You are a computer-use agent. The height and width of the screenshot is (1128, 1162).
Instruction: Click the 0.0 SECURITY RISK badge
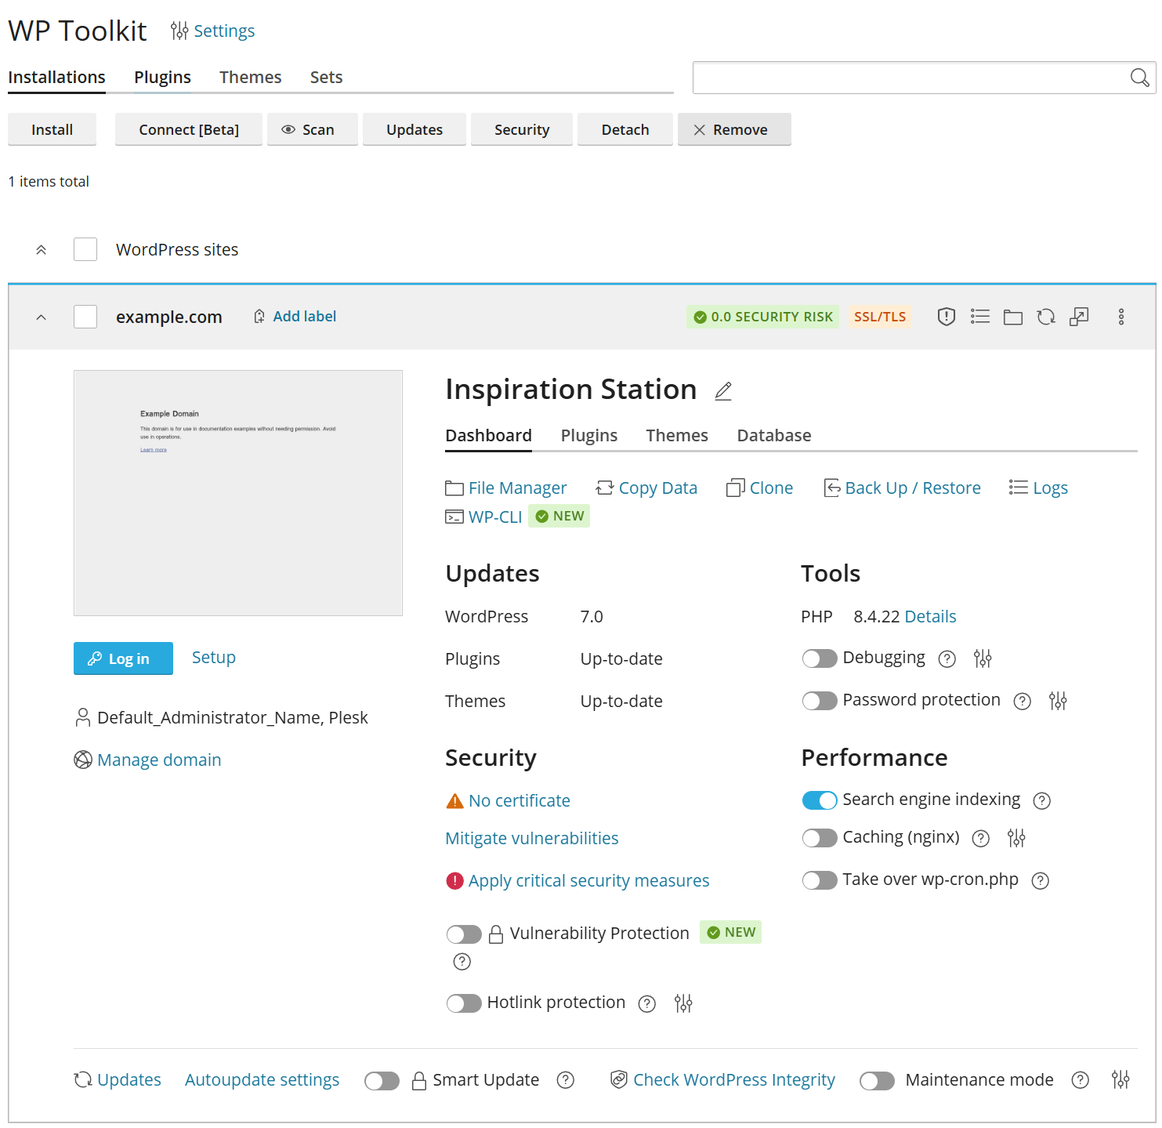(x=762, y=317)
